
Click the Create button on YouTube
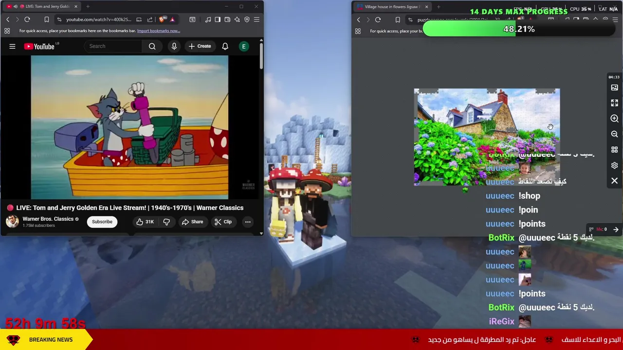tap(200, 46)
